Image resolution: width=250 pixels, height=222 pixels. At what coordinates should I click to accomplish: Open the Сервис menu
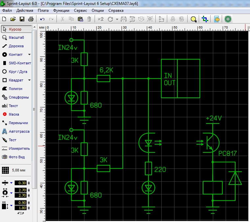pyautogui.click(x=80, y=11)
